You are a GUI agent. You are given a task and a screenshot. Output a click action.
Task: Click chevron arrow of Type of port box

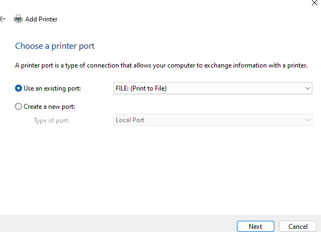(x=307, y=120)
